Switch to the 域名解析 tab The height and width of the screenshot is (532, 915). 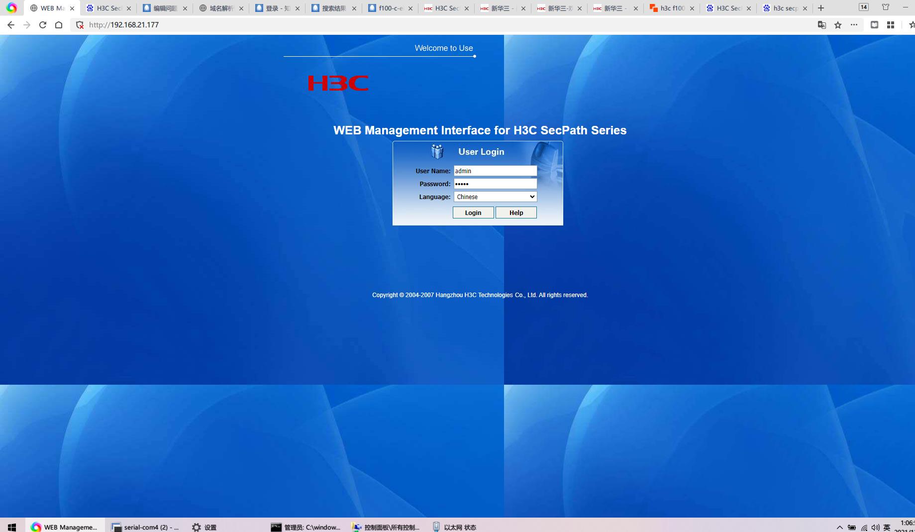(x=221, y=8)
